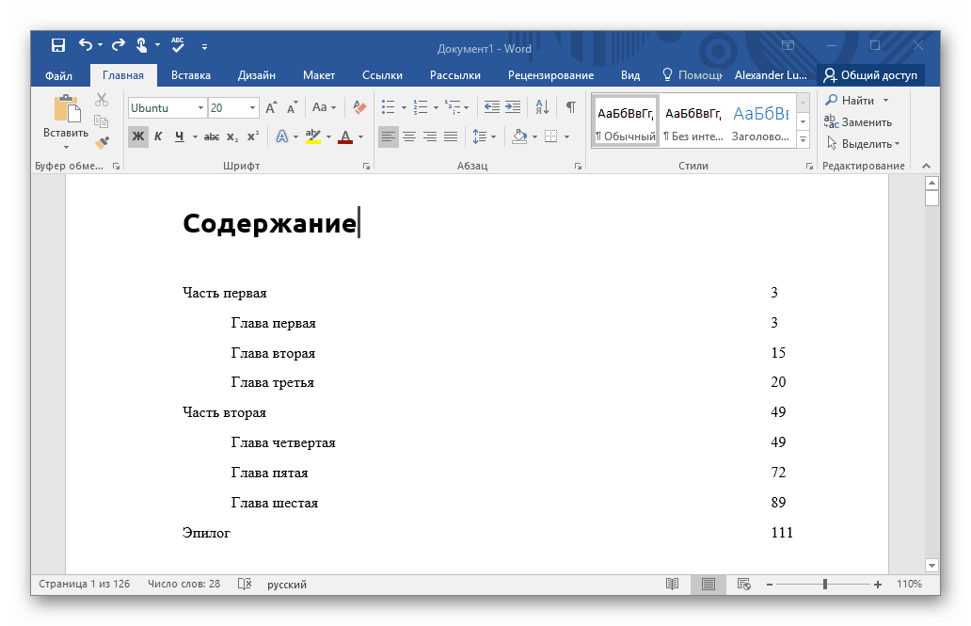Click the Save floppy disk icon
Image resolution: width=971 pixels, height=626 pixels.
point(58,45)
